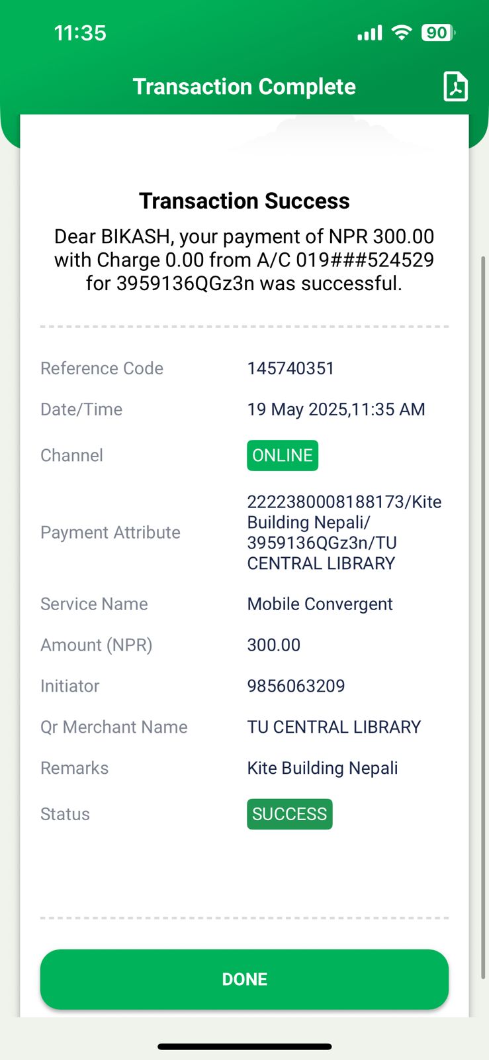This screenshot has height=1060, width=489.
Task: Tap the remarks text Kite Building Nepali
Action: point(322,768)
